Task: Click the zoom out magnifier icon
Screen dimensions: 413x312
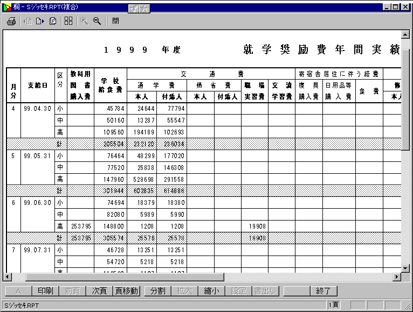Action: (x=97, y=21)
